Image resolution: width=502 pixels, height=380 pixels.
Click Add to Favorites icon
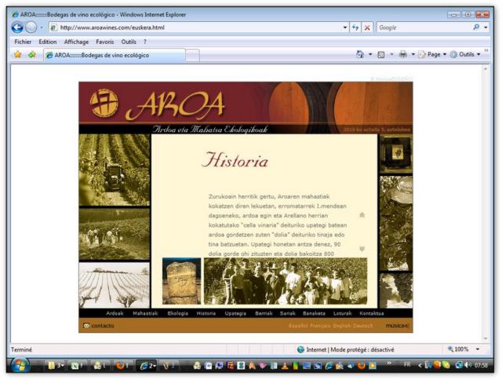tap(32, 55)
